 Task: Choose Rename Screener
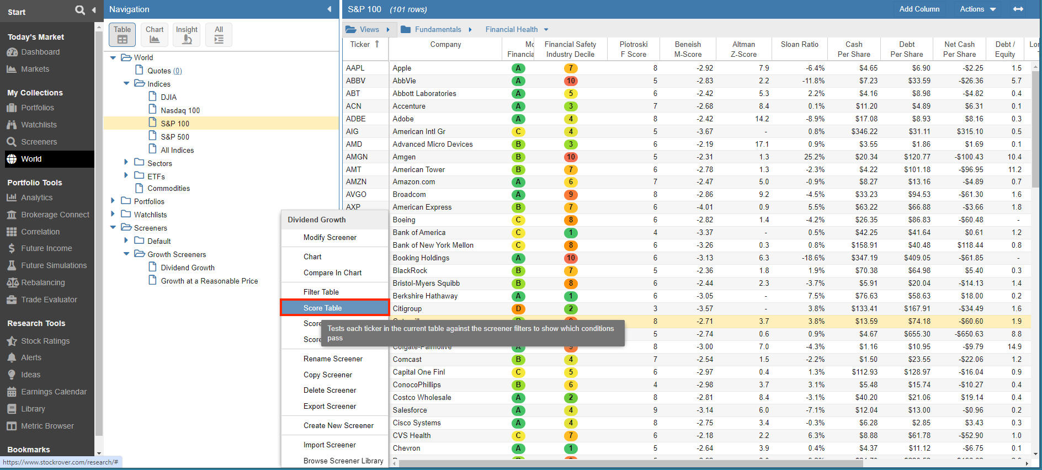point(335,359)
